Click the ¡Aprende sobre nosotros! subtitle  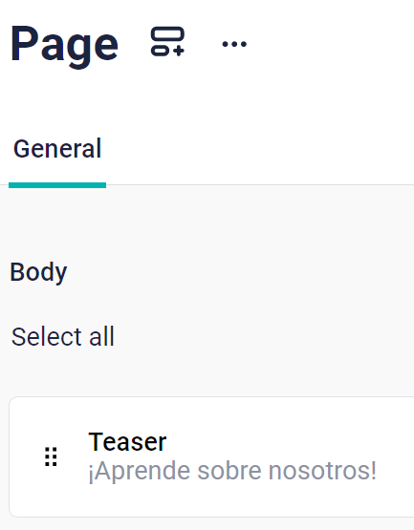(232, 471)
